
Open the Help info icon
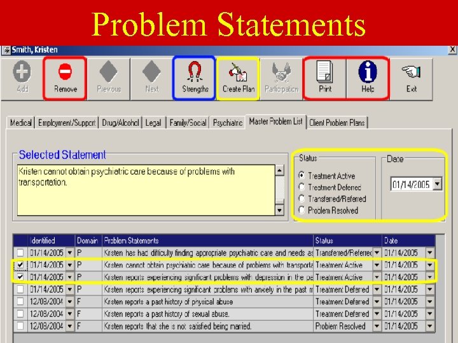(x=368, y=71)
